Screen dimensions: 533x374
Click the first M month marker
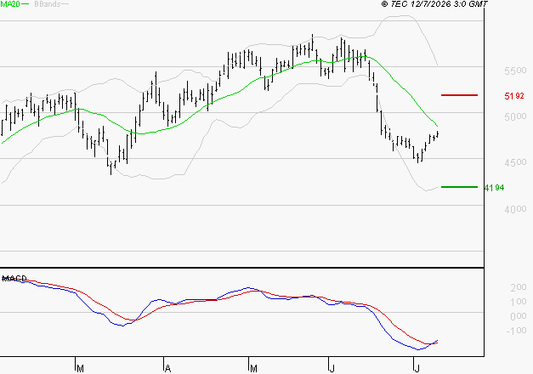tap(80, 369)
